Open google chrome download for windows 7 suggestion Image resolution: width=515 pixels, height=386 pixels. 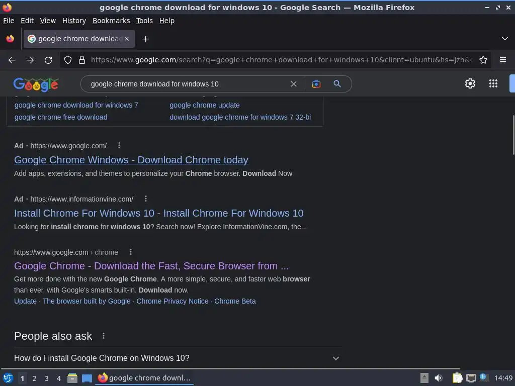pos(76,105)
